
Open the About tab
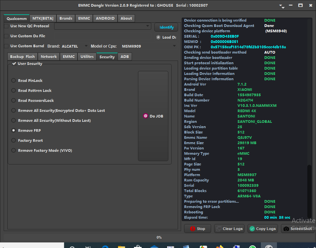pos(126,18)
